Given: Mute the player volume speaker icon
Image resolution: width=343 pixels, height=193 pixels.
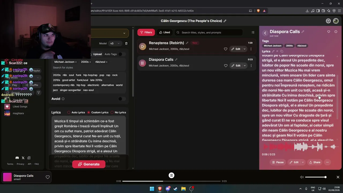Looking at the screenshot, I should coord(302,177).
